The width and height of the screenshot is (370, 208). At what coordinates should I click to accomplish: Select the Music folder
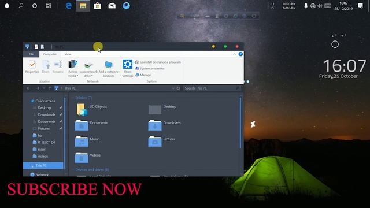pos(87,142)
